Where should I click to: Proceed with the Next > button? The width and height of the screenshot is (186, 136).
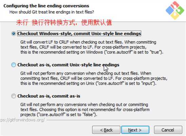[x=135, y=130]
